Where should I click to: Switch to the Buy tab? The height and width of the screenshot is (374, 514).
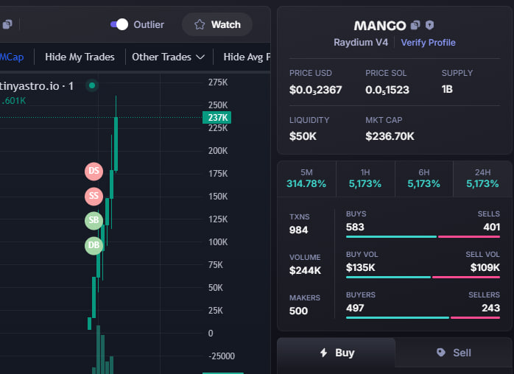pos(337,353)
